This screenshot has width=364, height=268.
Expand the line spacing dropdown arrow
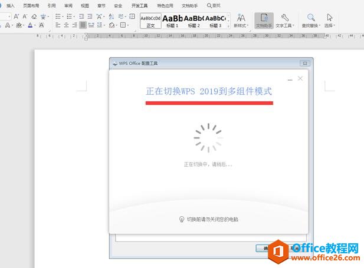pos(104,25)
